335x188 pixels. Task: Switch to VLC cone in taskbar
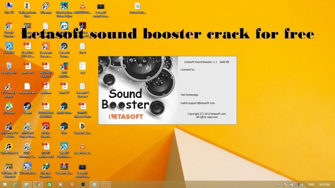106,184
